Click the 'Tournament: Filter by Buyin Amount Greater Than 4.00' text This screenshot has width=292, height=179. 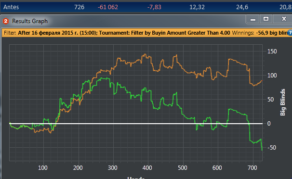click(164, 33)
